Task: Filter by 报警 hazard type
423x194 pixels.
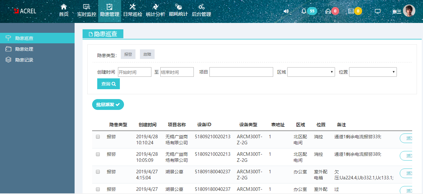Action: pos(128,54)
